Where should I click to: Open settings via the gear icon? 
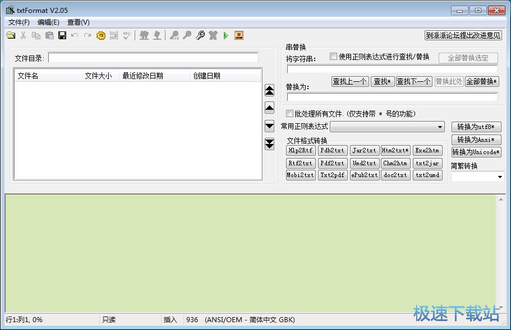100,35
